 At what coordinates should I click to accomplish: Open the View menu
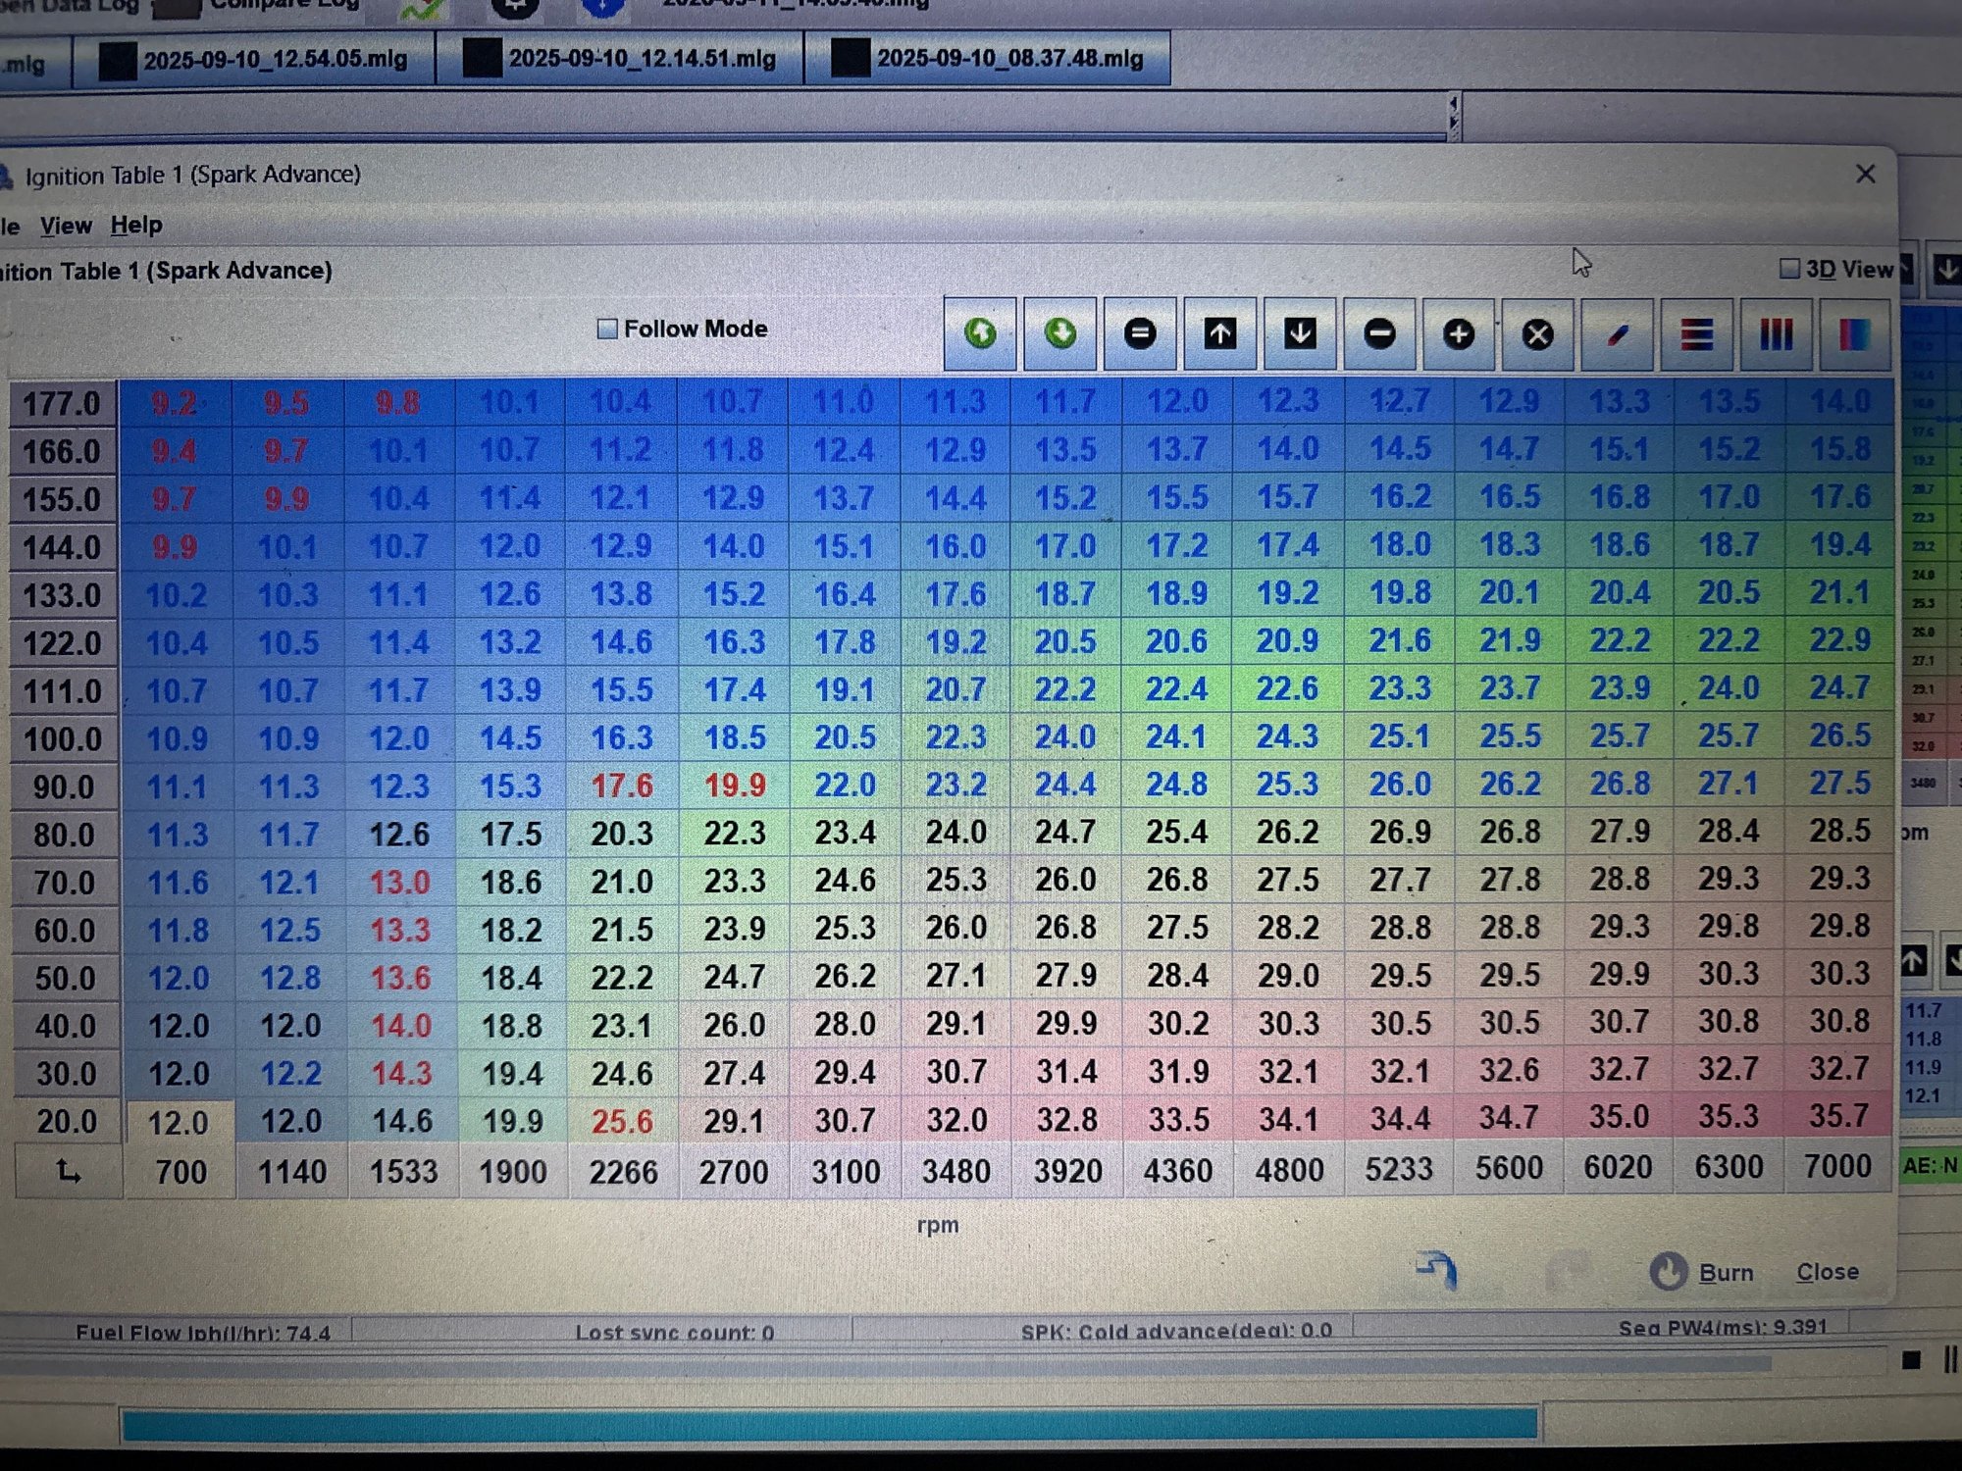click(x=66, y=226)
